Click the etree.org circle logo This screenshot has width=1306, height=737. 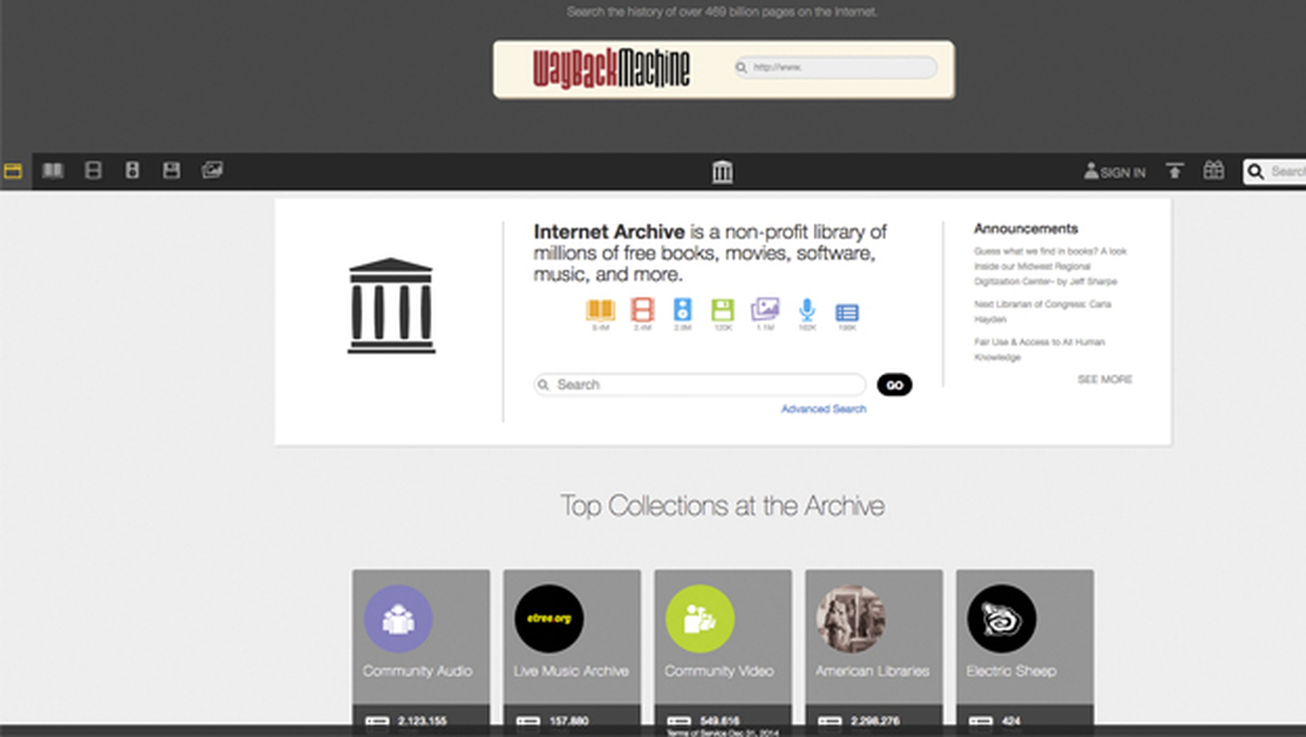tap(549, 618)
